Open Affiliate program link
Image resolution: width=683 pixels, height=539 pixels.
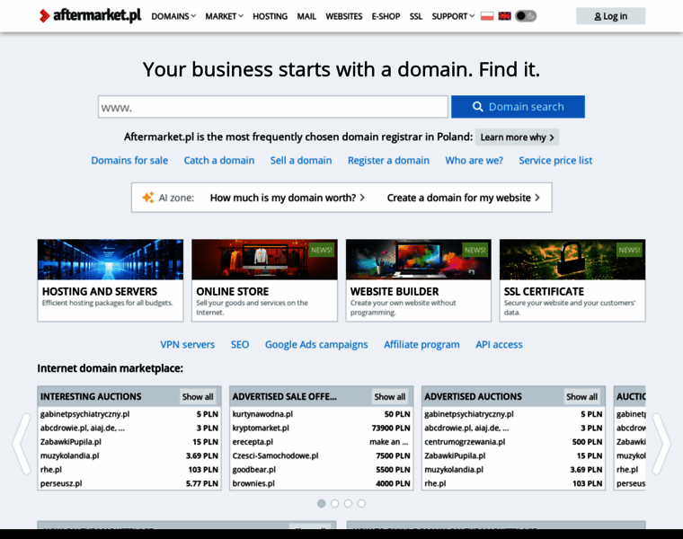pyautogui.click(x=421, y=344)
